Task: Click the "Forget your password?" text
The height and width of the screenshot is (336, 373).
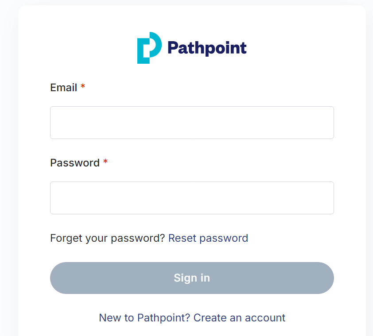Action: (x=108, y=238)
